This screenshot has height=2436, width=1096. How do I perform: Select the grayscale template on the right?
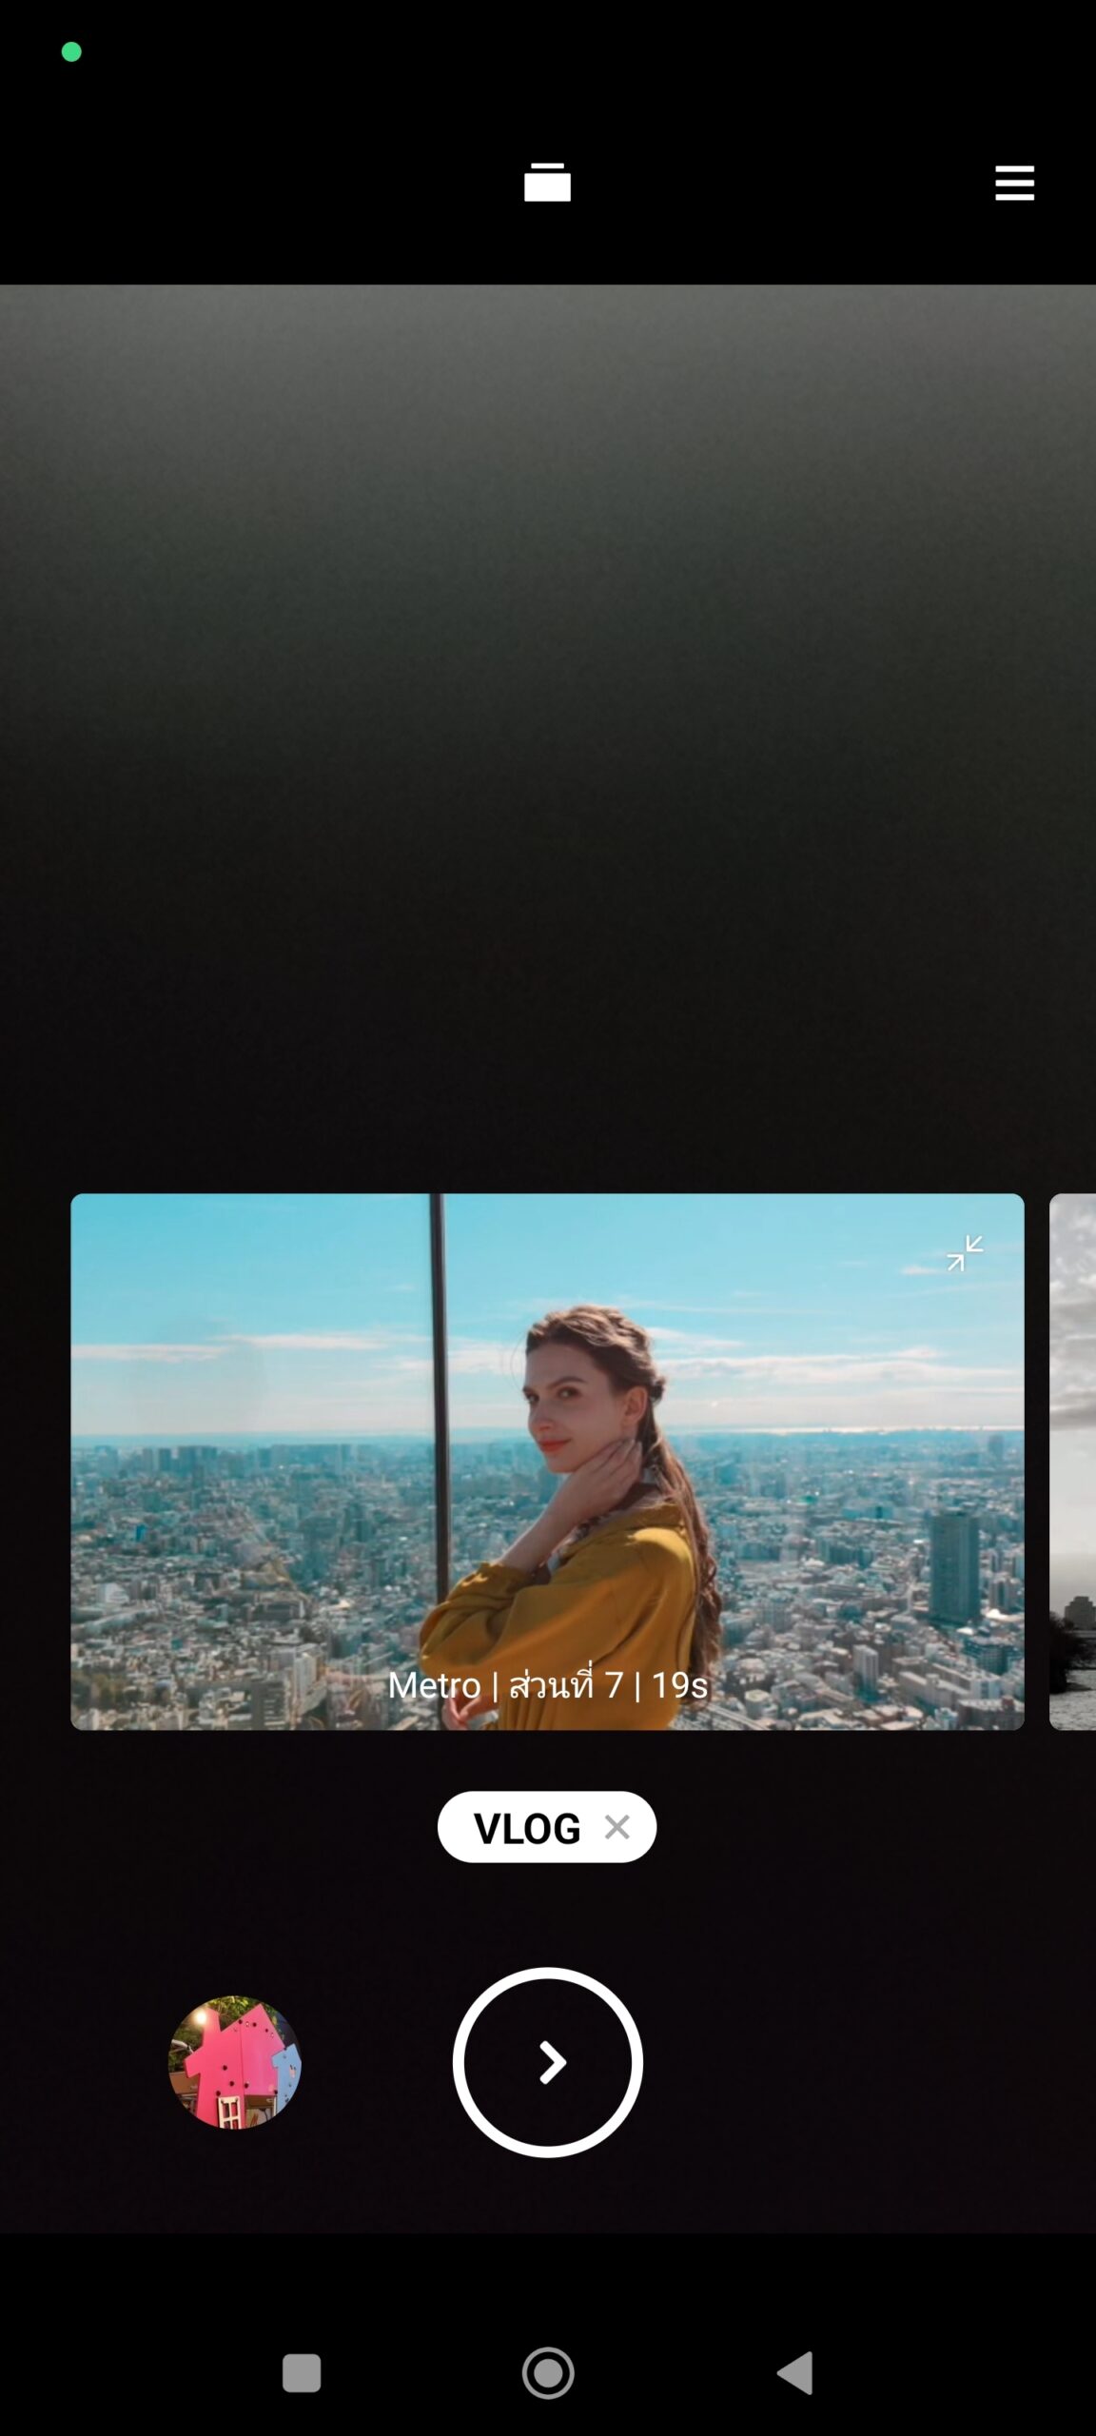[1072, 1462]
